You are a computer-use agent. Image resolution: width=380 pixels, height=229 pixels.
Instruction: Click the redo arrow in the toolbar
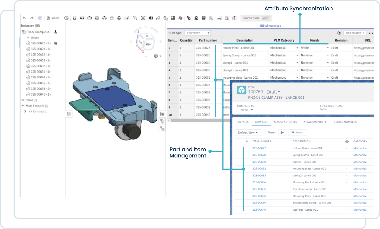[x=32, y=18]
